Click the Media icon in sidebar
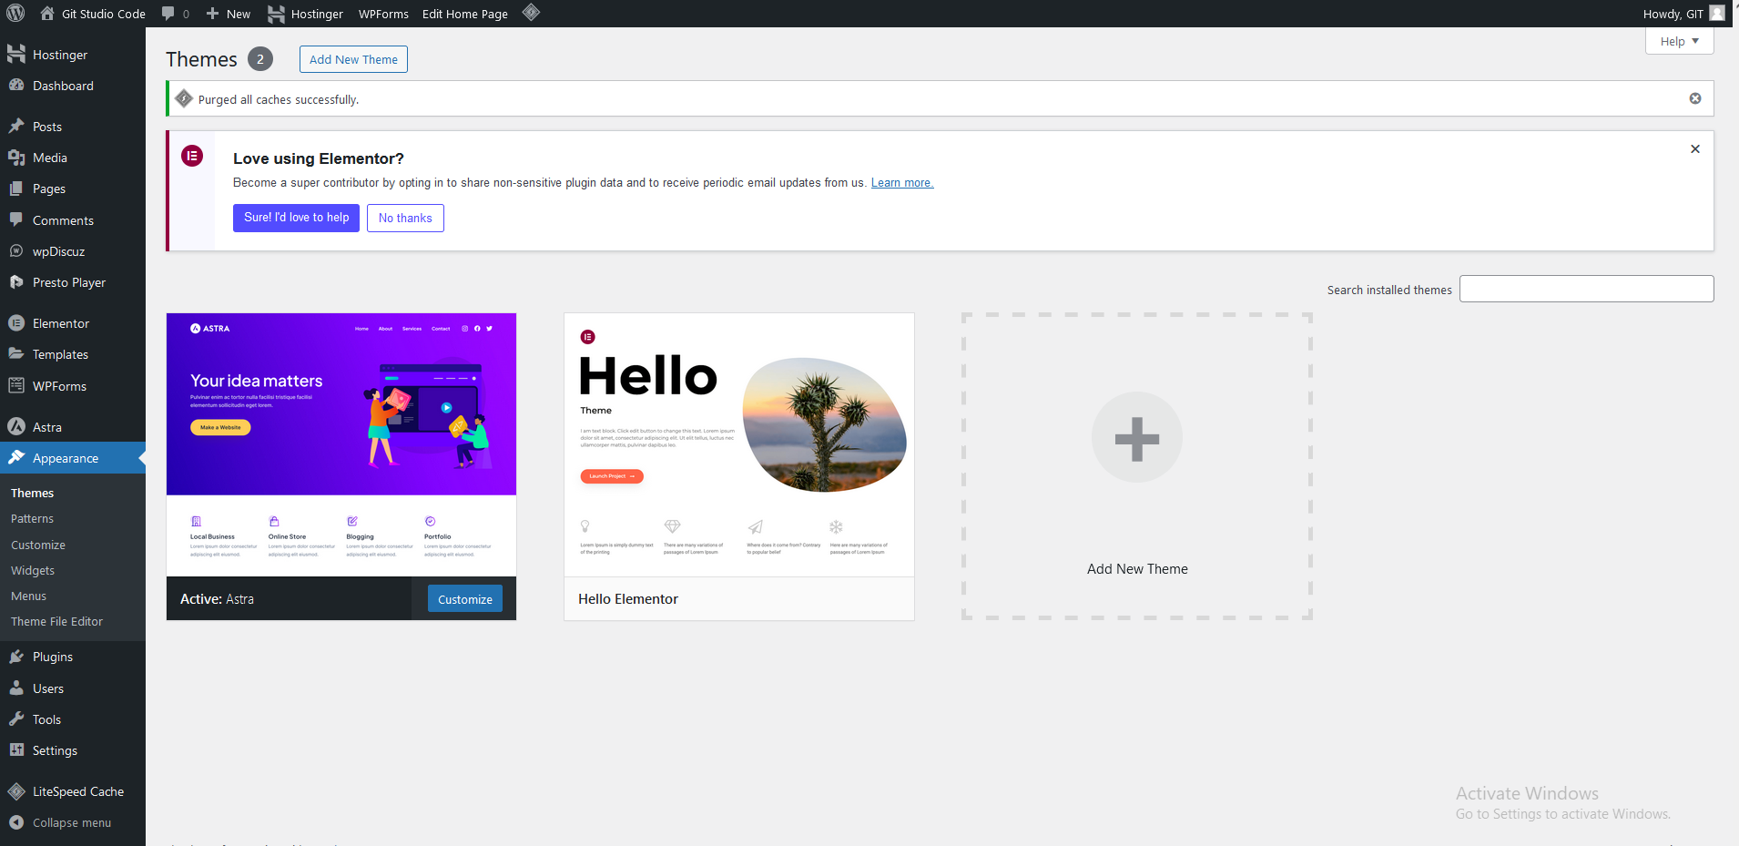 pos(16,158)
